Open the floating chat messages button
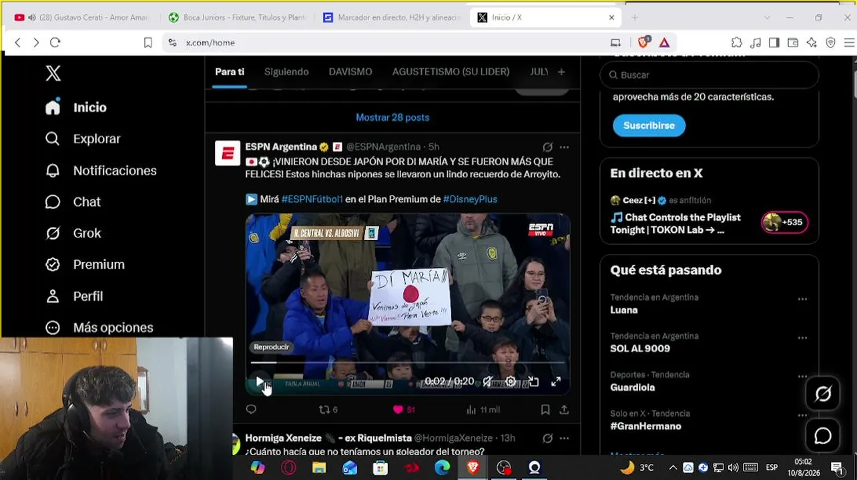 click(822, 435)
